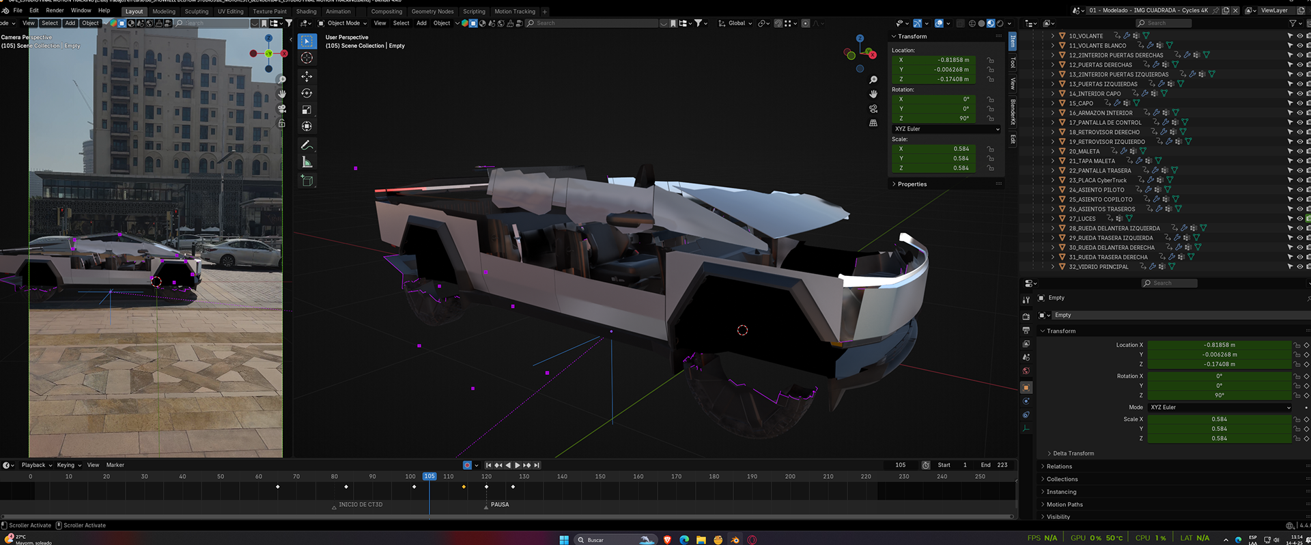The height and width of the screenshot is (545, 1311).
Task: Open the Render menu
Action: 55,11
